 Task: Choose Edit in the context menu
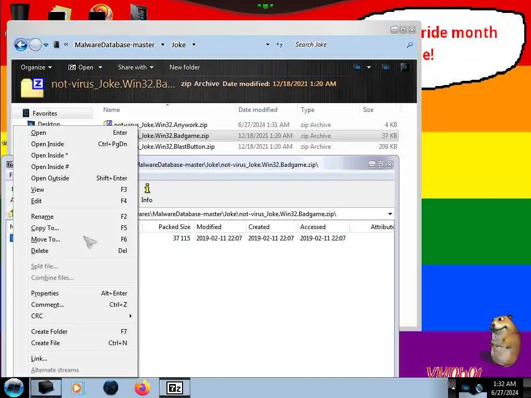[x=79, y=201]
